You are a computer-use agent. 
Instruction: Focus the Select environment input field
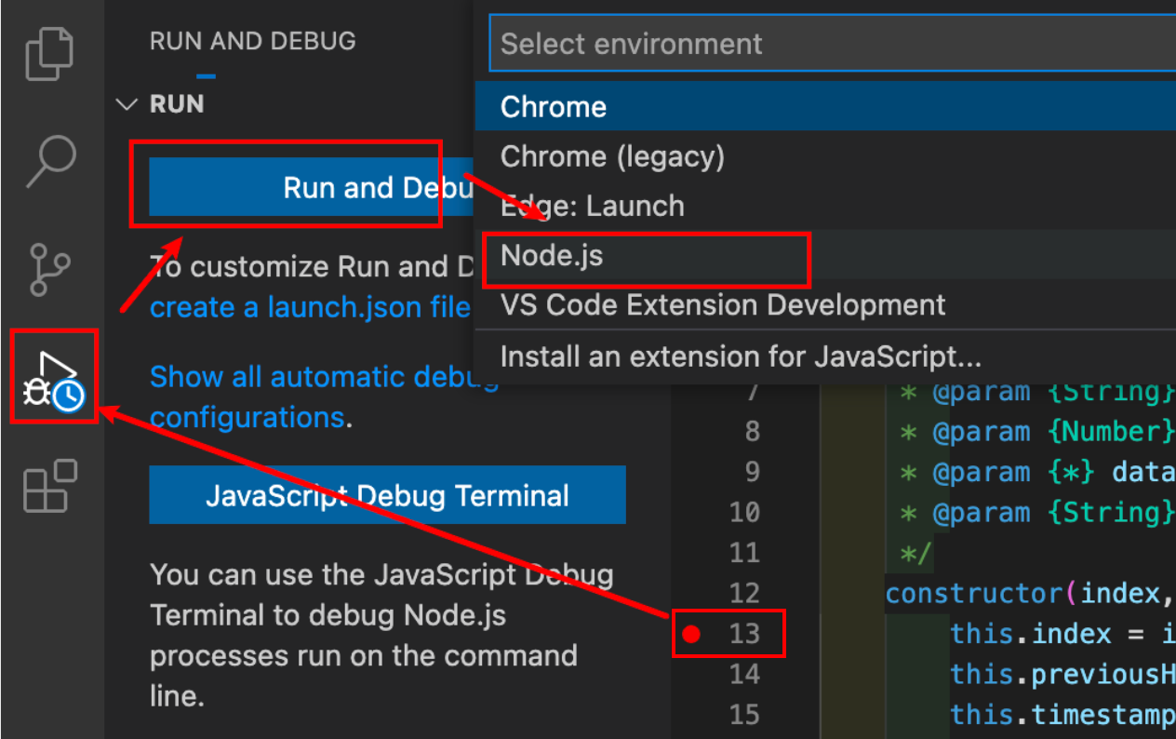833,44
